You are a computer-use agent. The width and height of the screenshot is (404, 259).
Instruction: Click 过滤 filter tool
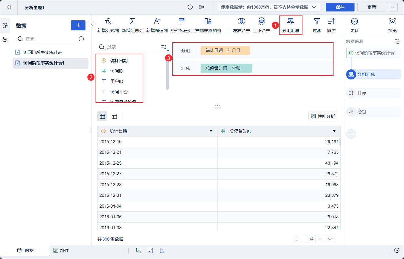click(317, 25)
